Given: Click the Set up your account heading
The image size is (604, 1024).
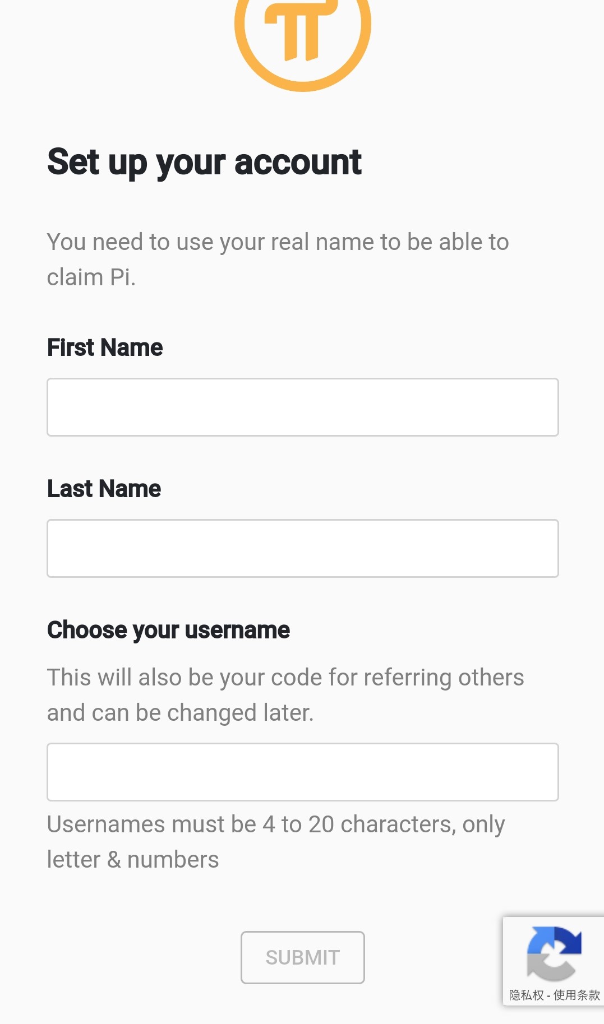Looking at the screenshot, I should [205, 163].
